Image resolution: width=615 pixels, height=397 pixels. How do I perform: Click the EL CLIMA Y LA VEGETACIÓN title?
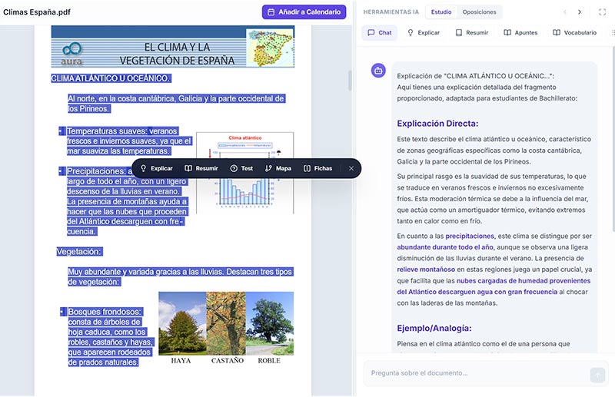click(177, 54)
